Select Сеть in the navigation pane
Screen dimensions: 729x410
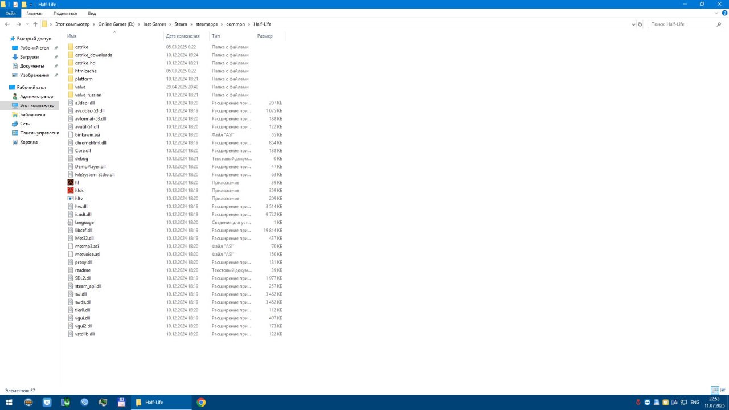pyautogui.click(x=24, y=124)
